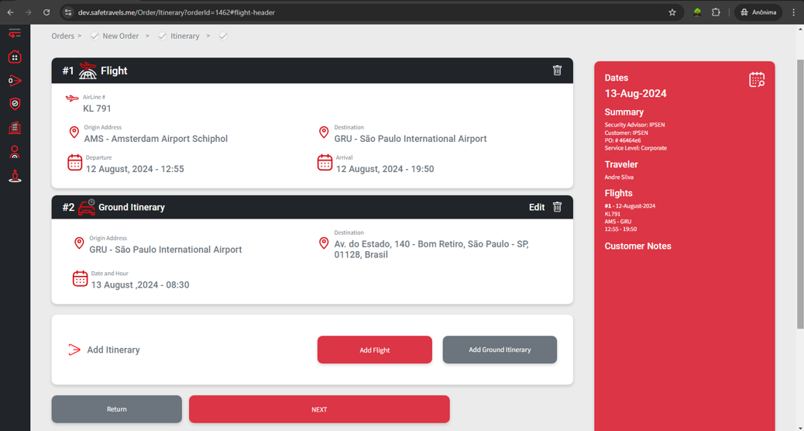
Task: Delete the #1 Flight itinerary via trash icon
Action: (557, 71)
